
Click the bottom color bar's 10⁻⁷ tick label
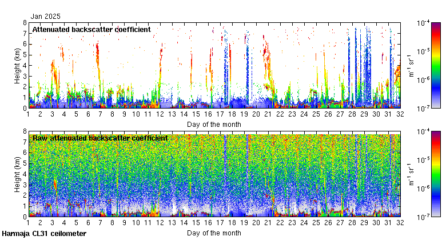[423, 217]
